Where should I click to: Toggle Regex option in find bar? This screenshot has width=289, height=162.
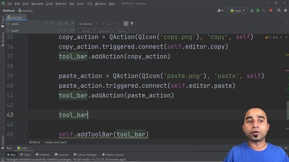(x=73, y=23)
